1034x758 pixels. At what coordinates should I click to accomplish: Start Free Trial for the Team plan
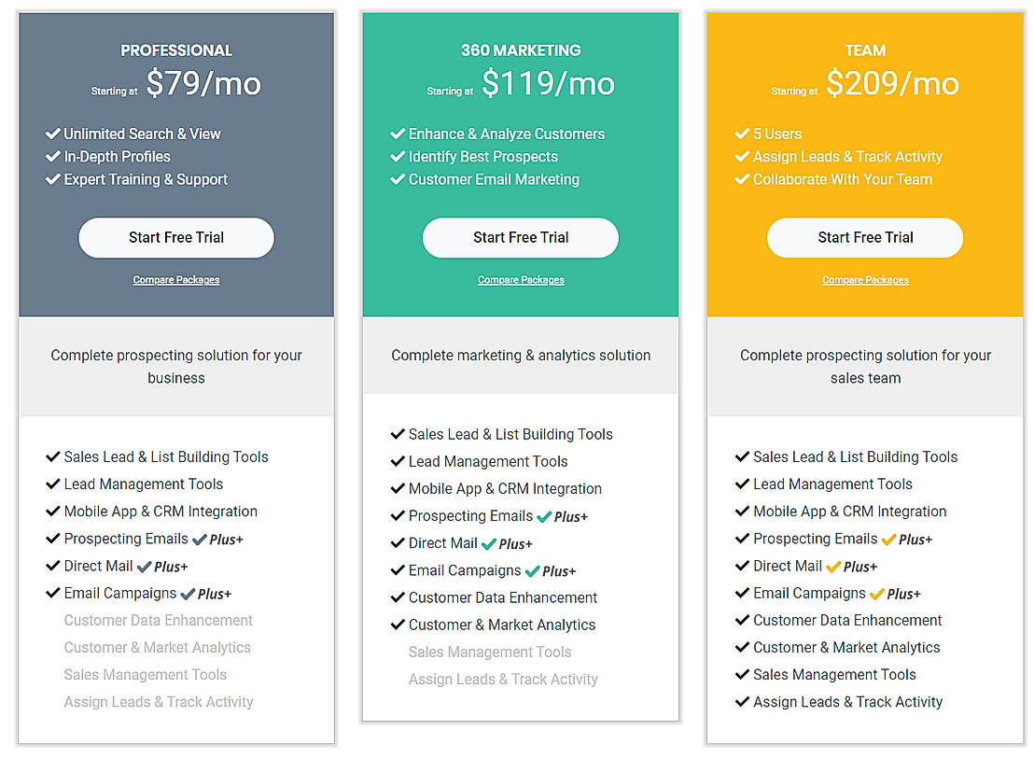click(x=864, y=237)
